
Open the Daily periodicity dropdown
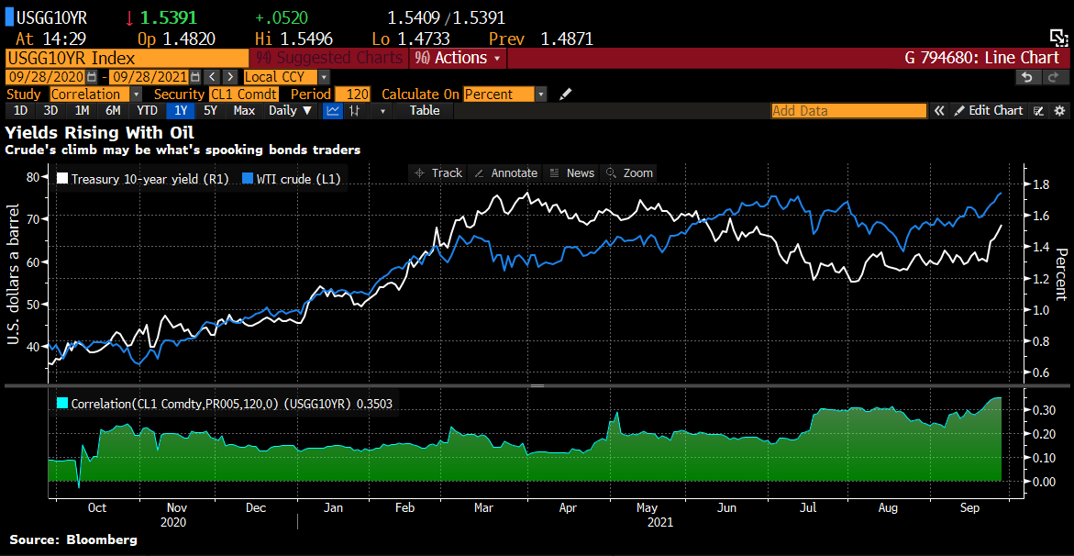290,111
